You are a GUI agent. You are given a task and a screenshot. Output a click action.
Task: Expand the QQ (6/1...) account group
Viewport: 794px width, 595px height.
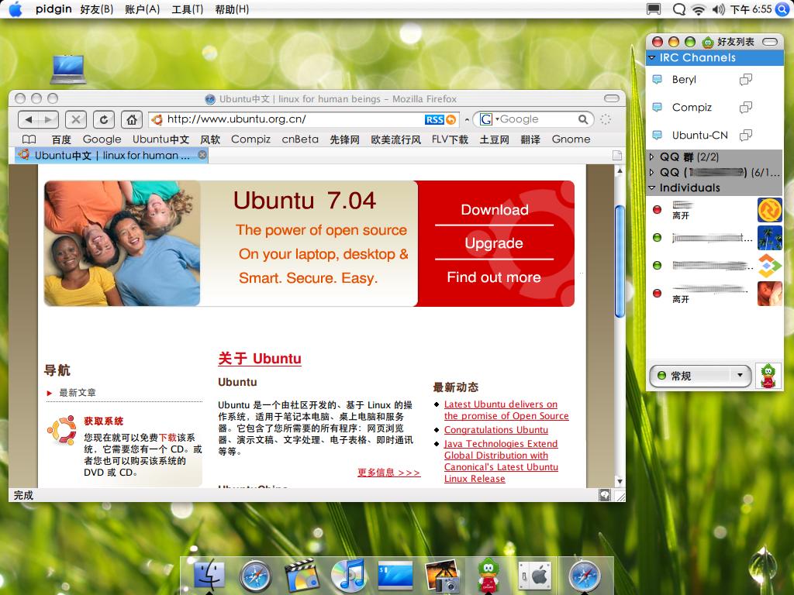click(x=652, y=172)
